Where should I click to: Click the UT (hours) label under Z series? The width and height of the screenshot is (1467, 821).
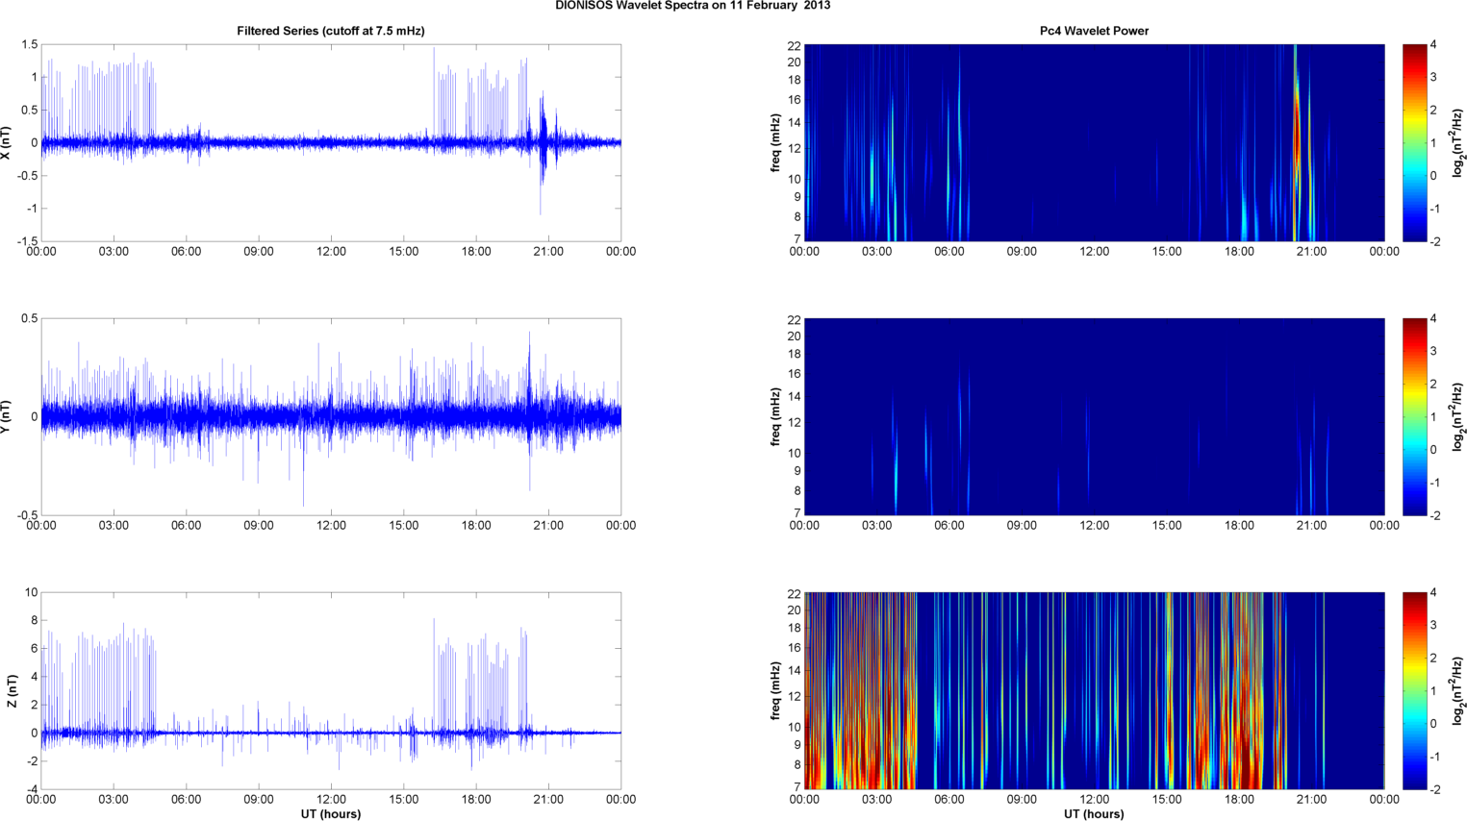pyautogui.click(x=331, y=813)
